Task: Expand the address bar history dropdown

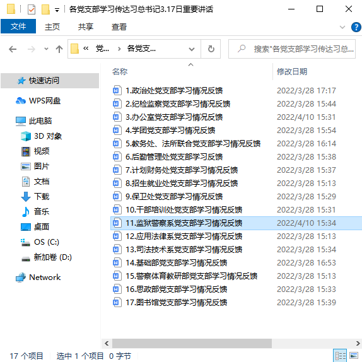Action: (191, 49)
